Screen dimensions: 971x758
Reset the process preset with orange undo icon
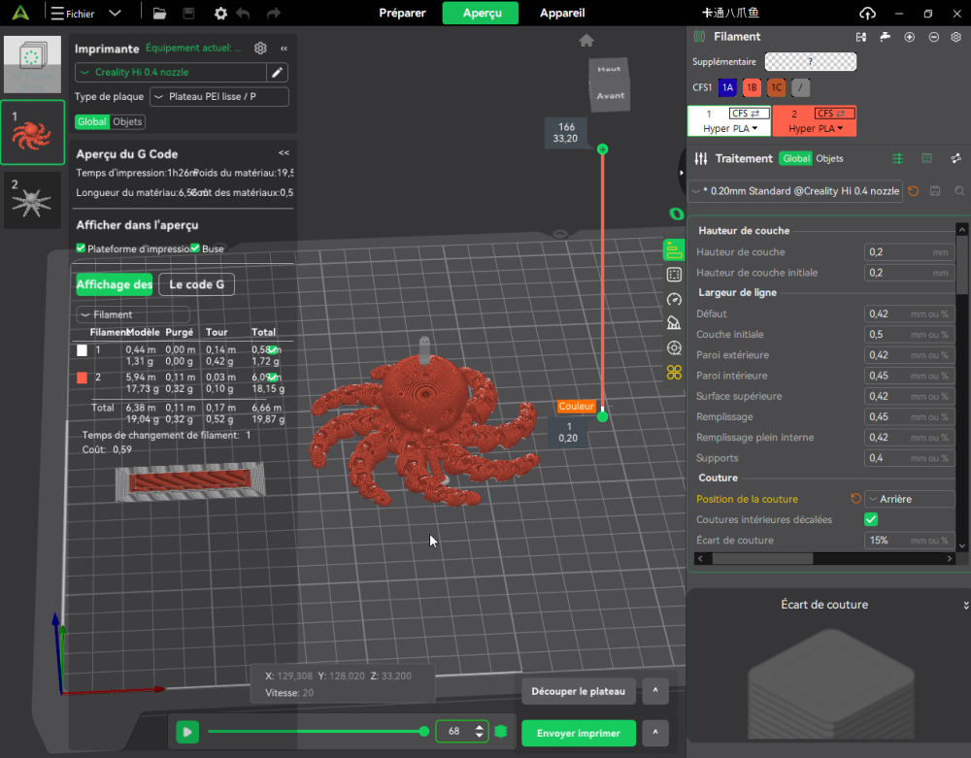(x=913, y=191)
